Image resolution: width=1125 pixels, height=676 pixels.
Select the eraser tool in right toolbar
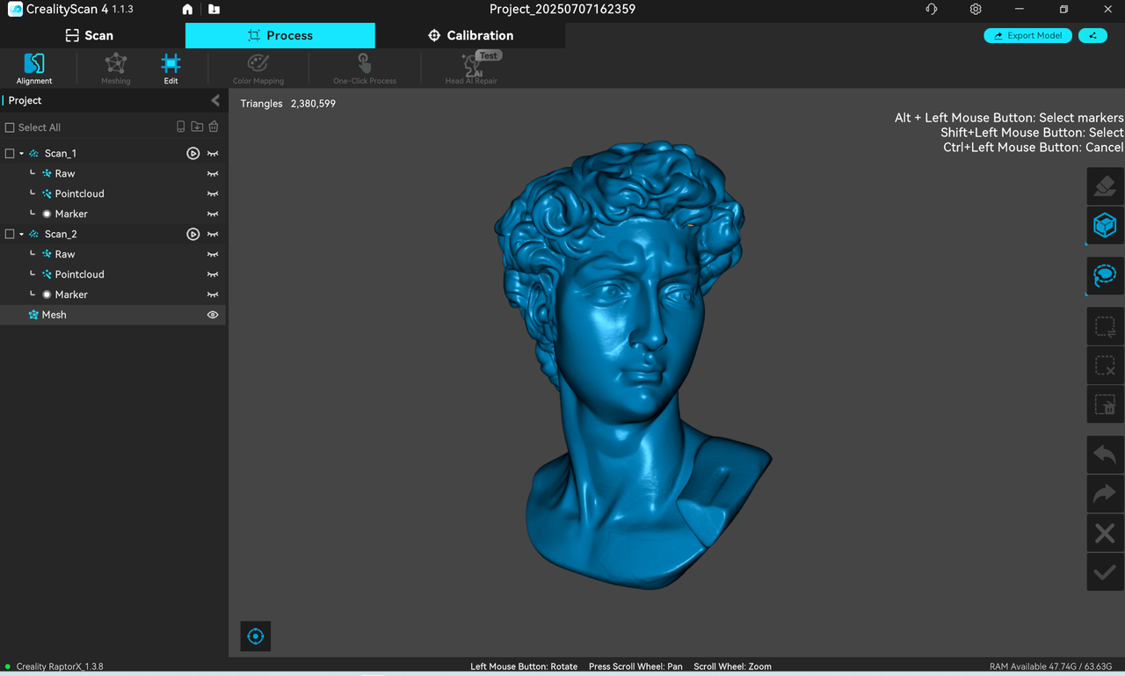point(1105,185)
